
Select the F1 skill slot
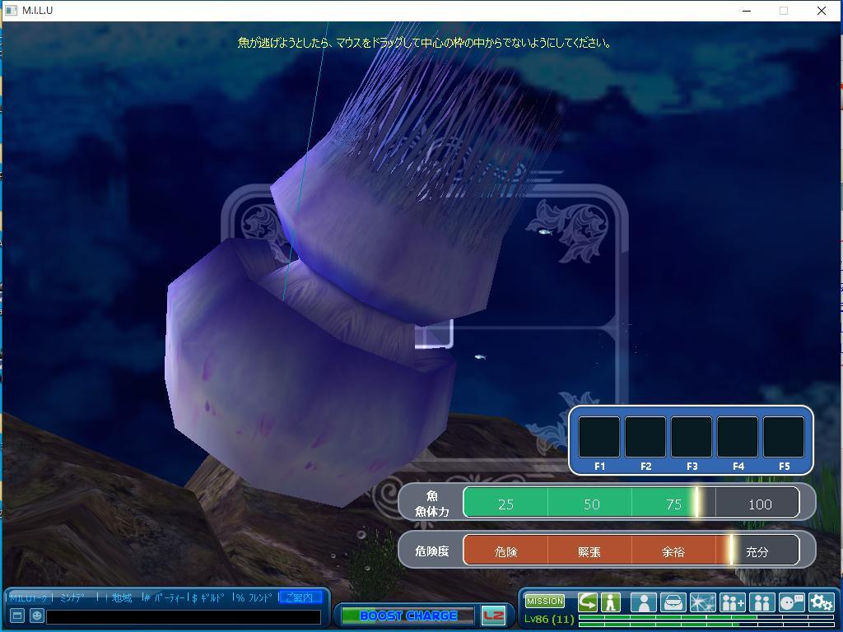[599, 437]
